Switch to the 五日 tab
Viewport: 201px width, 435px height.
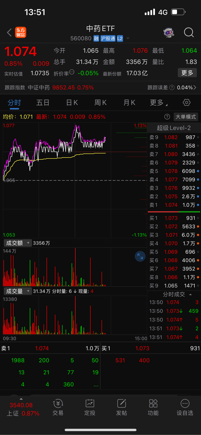click(43, 103)
